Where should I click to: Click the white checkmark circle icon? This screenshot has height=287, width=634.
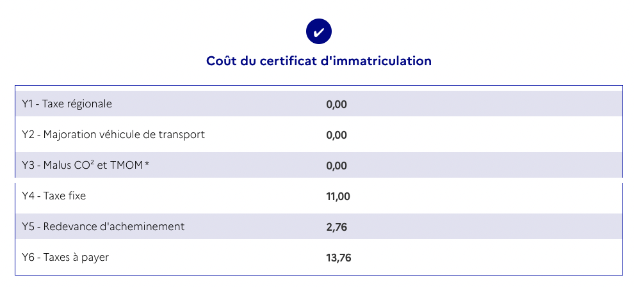(x=318, y=31)
